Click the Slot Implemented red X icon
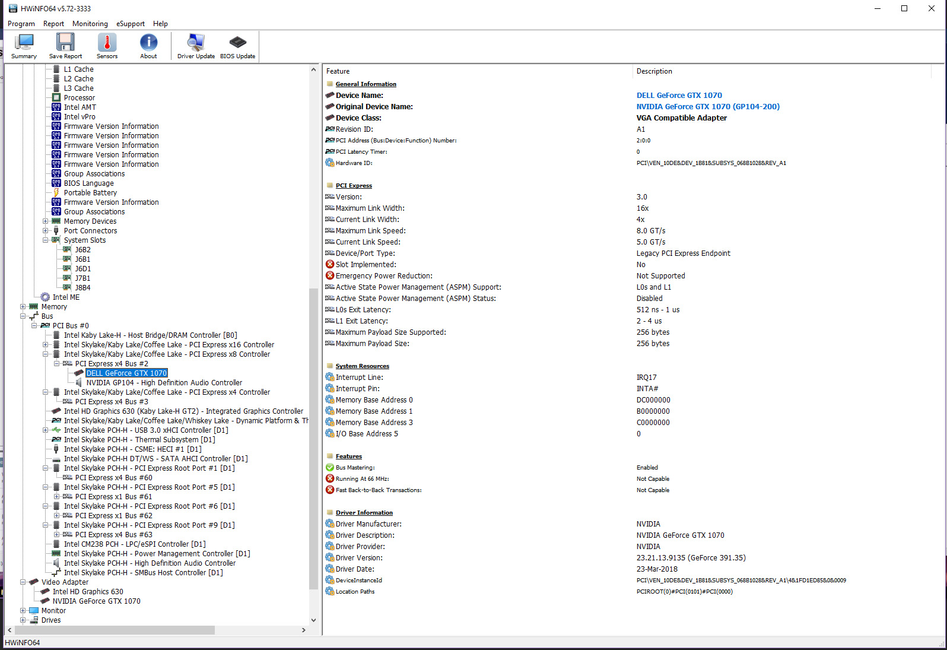The image size is (947, 650). (x=330, y=265)
